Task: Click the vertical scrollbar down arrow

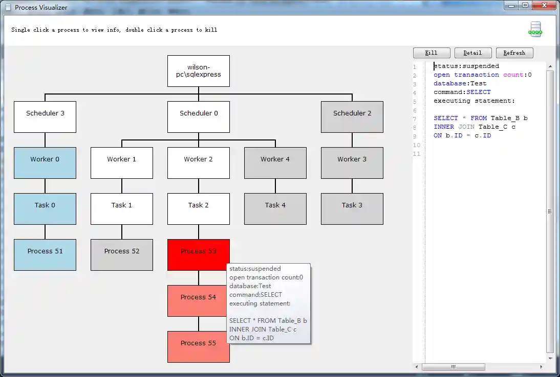Action: (x=551, y=357)
